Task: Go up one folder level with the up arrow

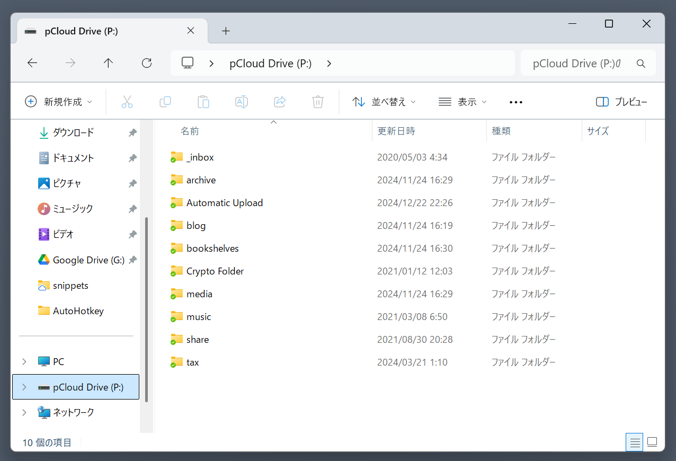Action: click(x=109, y=63)
